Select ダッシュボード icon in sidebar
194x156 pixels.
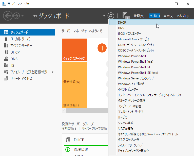click(6, 32)
